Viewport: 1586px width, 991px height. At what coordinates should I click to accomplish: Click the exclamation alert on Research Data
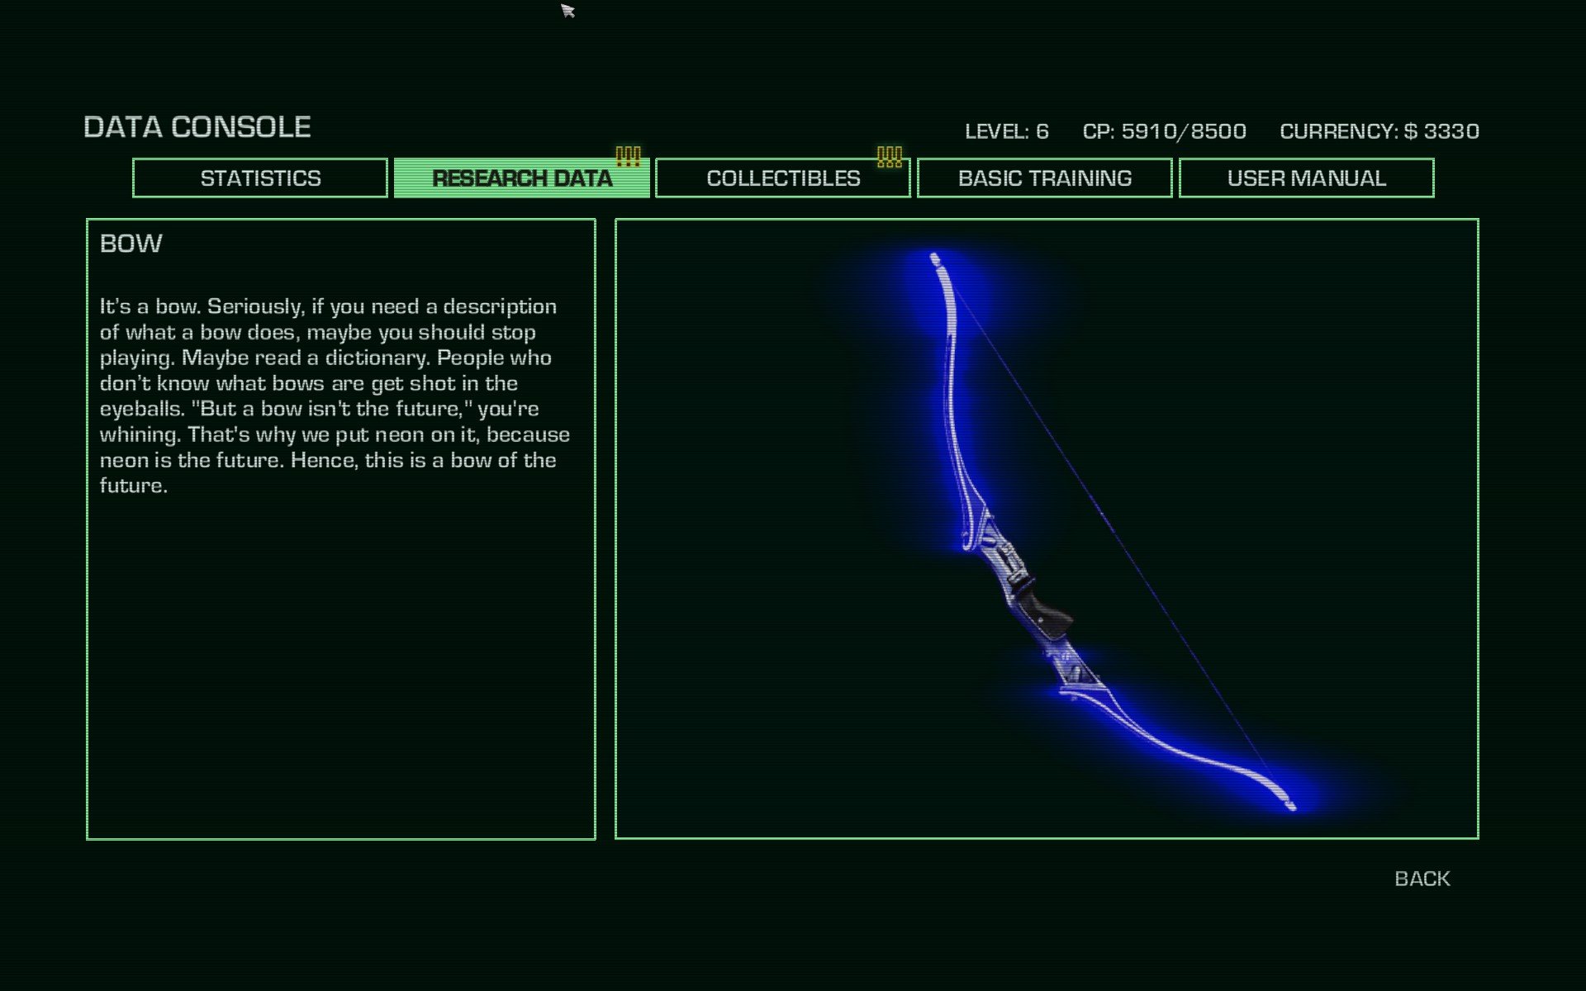click(x=628, y=156)
